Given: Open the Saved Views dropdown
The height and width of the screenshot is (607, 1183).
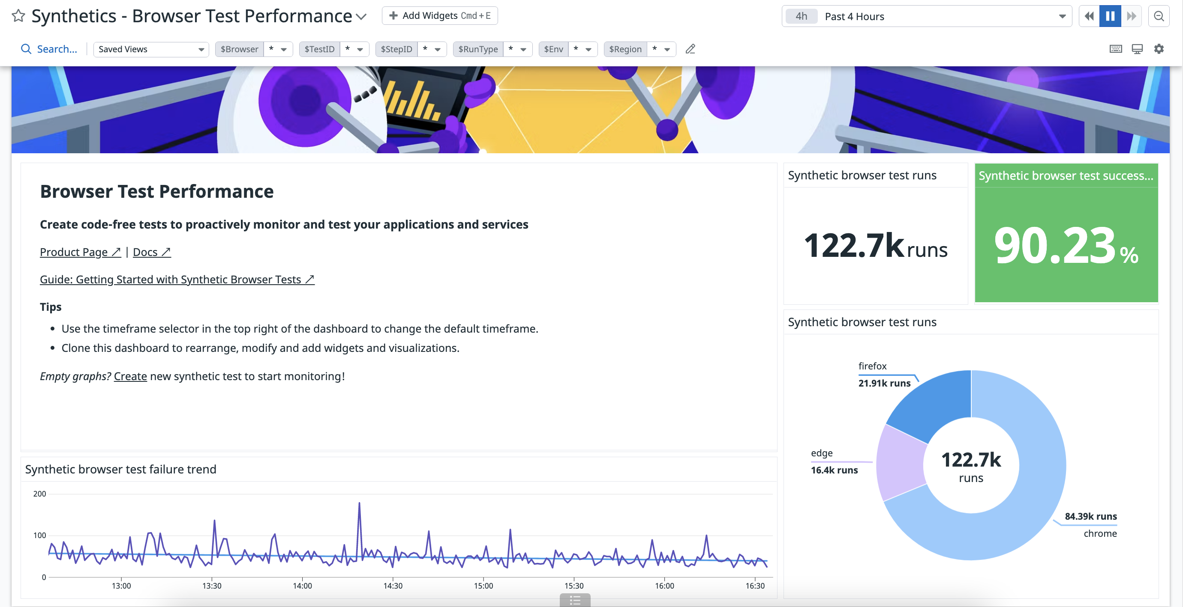Looking at the screenshot, I should [151, 49].
